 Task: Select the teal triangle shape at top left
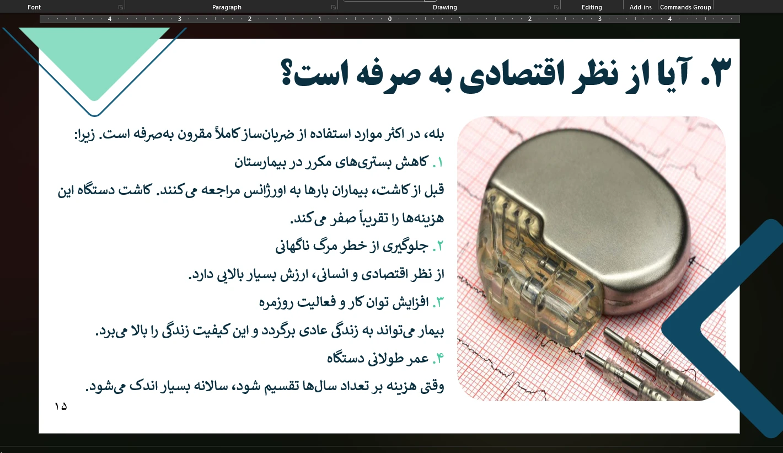point(94,55)
